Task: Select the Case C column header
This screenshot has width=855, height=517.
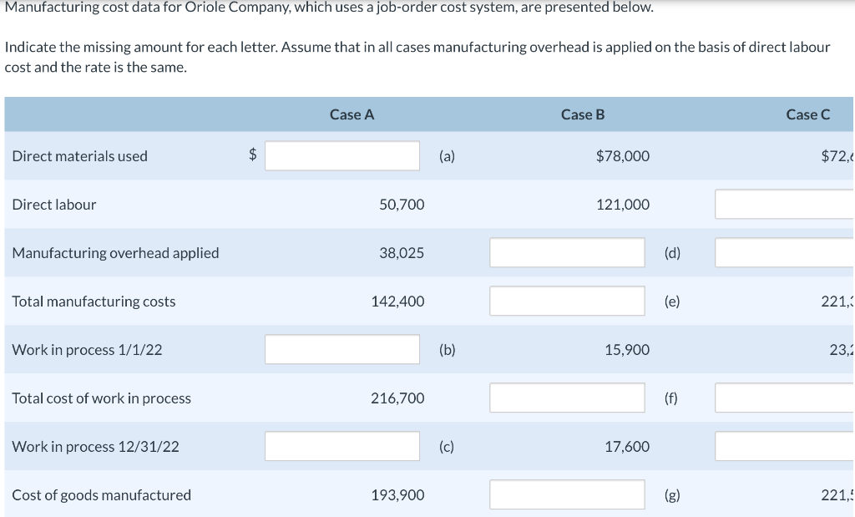Action: (807, 114)
